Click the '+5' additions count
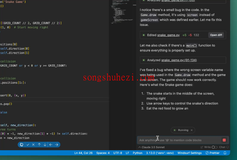 pyautogui.click(x=184, y=35)
